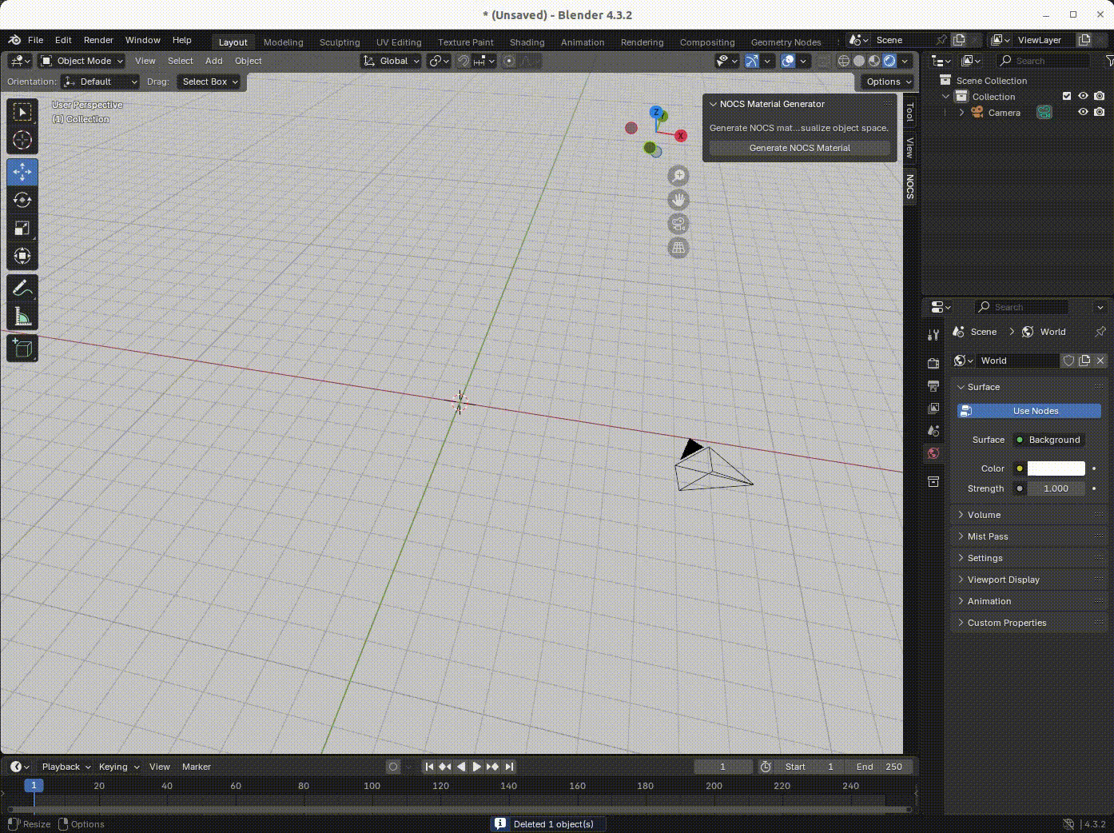Image resolution: width=1114 pixels, height=833 pixels.
Task: Uncheck Collection exclude checkbox
Action: [1067, 96]
